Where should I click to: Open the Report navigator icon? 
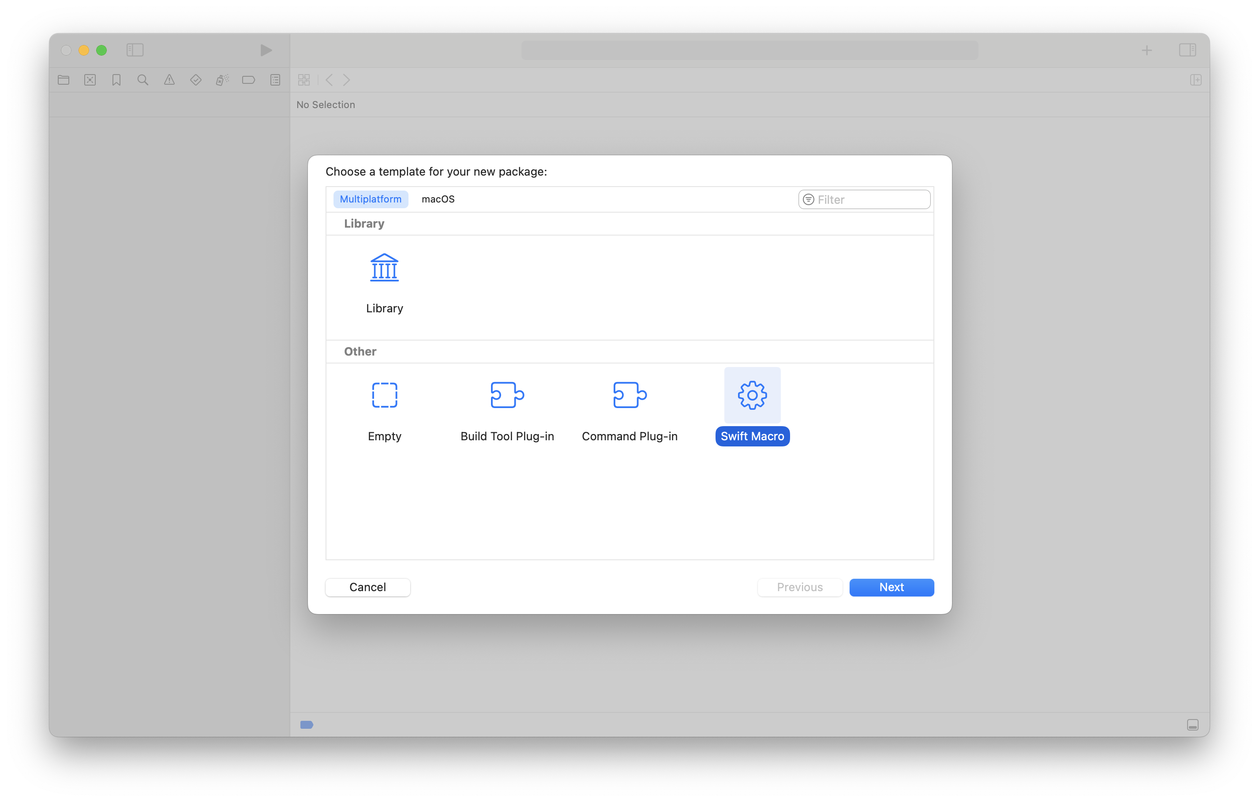(x=275, y=80)
